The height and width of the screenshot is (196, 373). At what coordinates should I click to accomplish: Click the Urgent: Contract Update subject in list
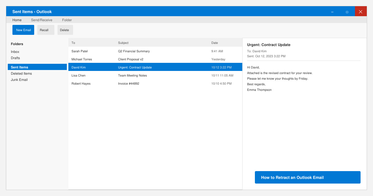coord(135,67)
